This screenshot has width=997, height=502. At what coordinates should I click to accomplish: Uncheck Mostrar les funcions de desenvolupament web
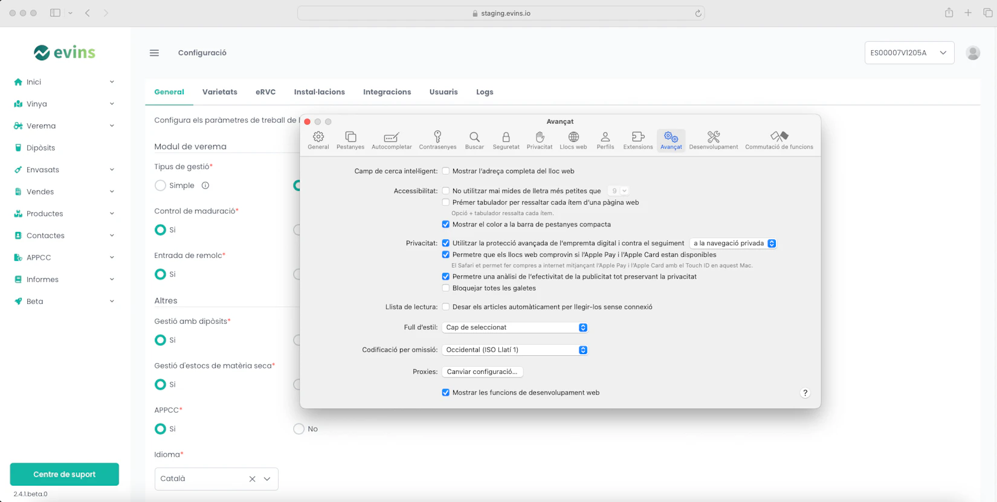tap(446, 393)
